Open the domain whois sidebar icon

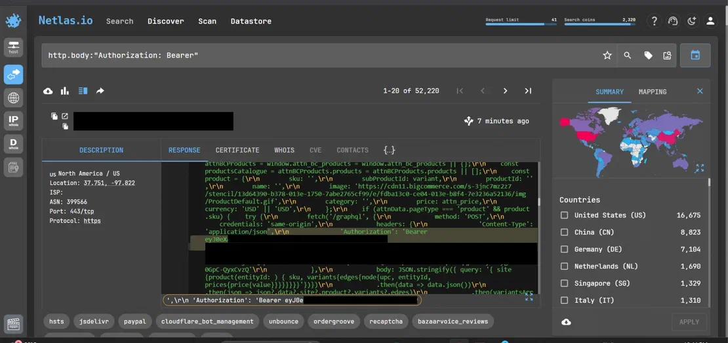(x=14, y=144)
